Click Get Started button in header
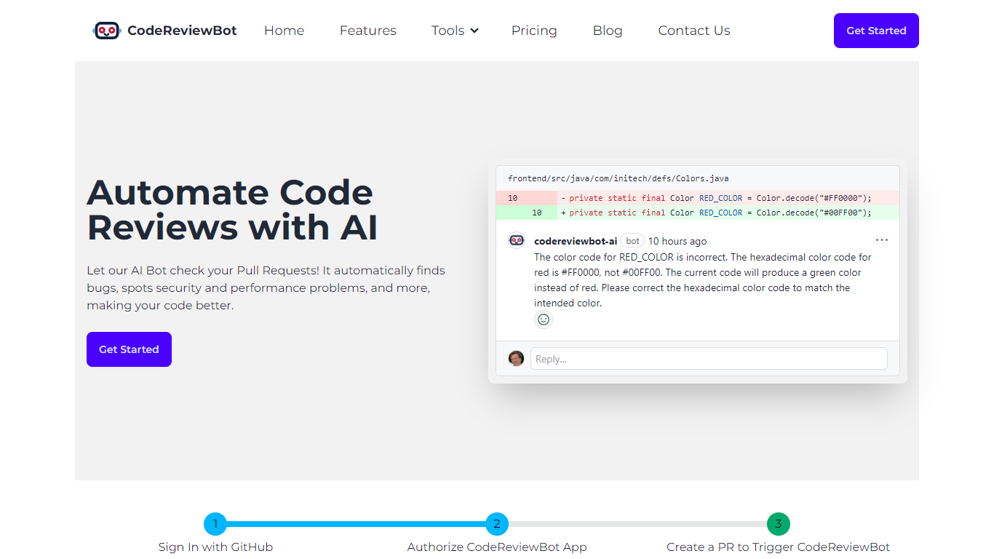 click(876, 31)
